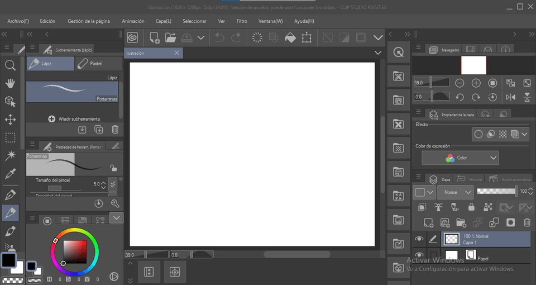
Task: Redo the last action
Action: (x=236, y=37)
